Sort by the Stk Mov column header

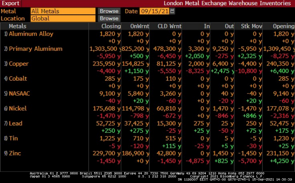pos(252,26)
